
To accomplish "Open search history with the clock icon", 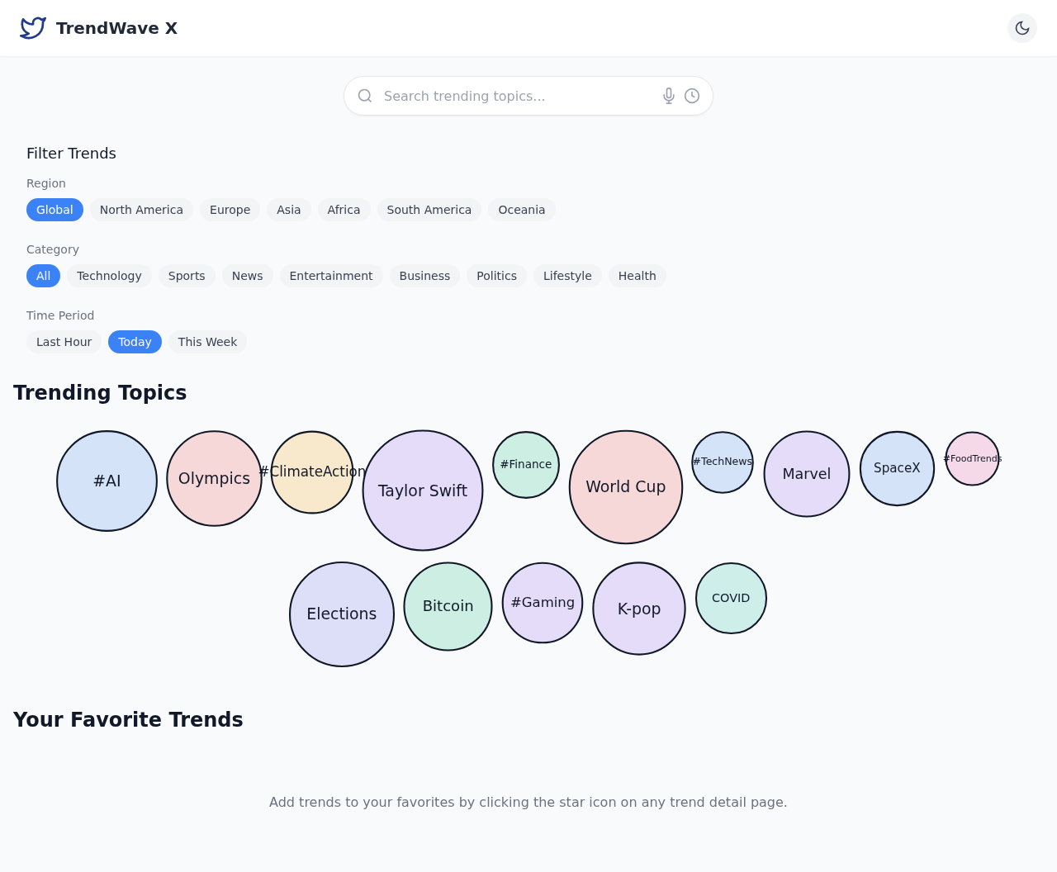I will [691, 95].
